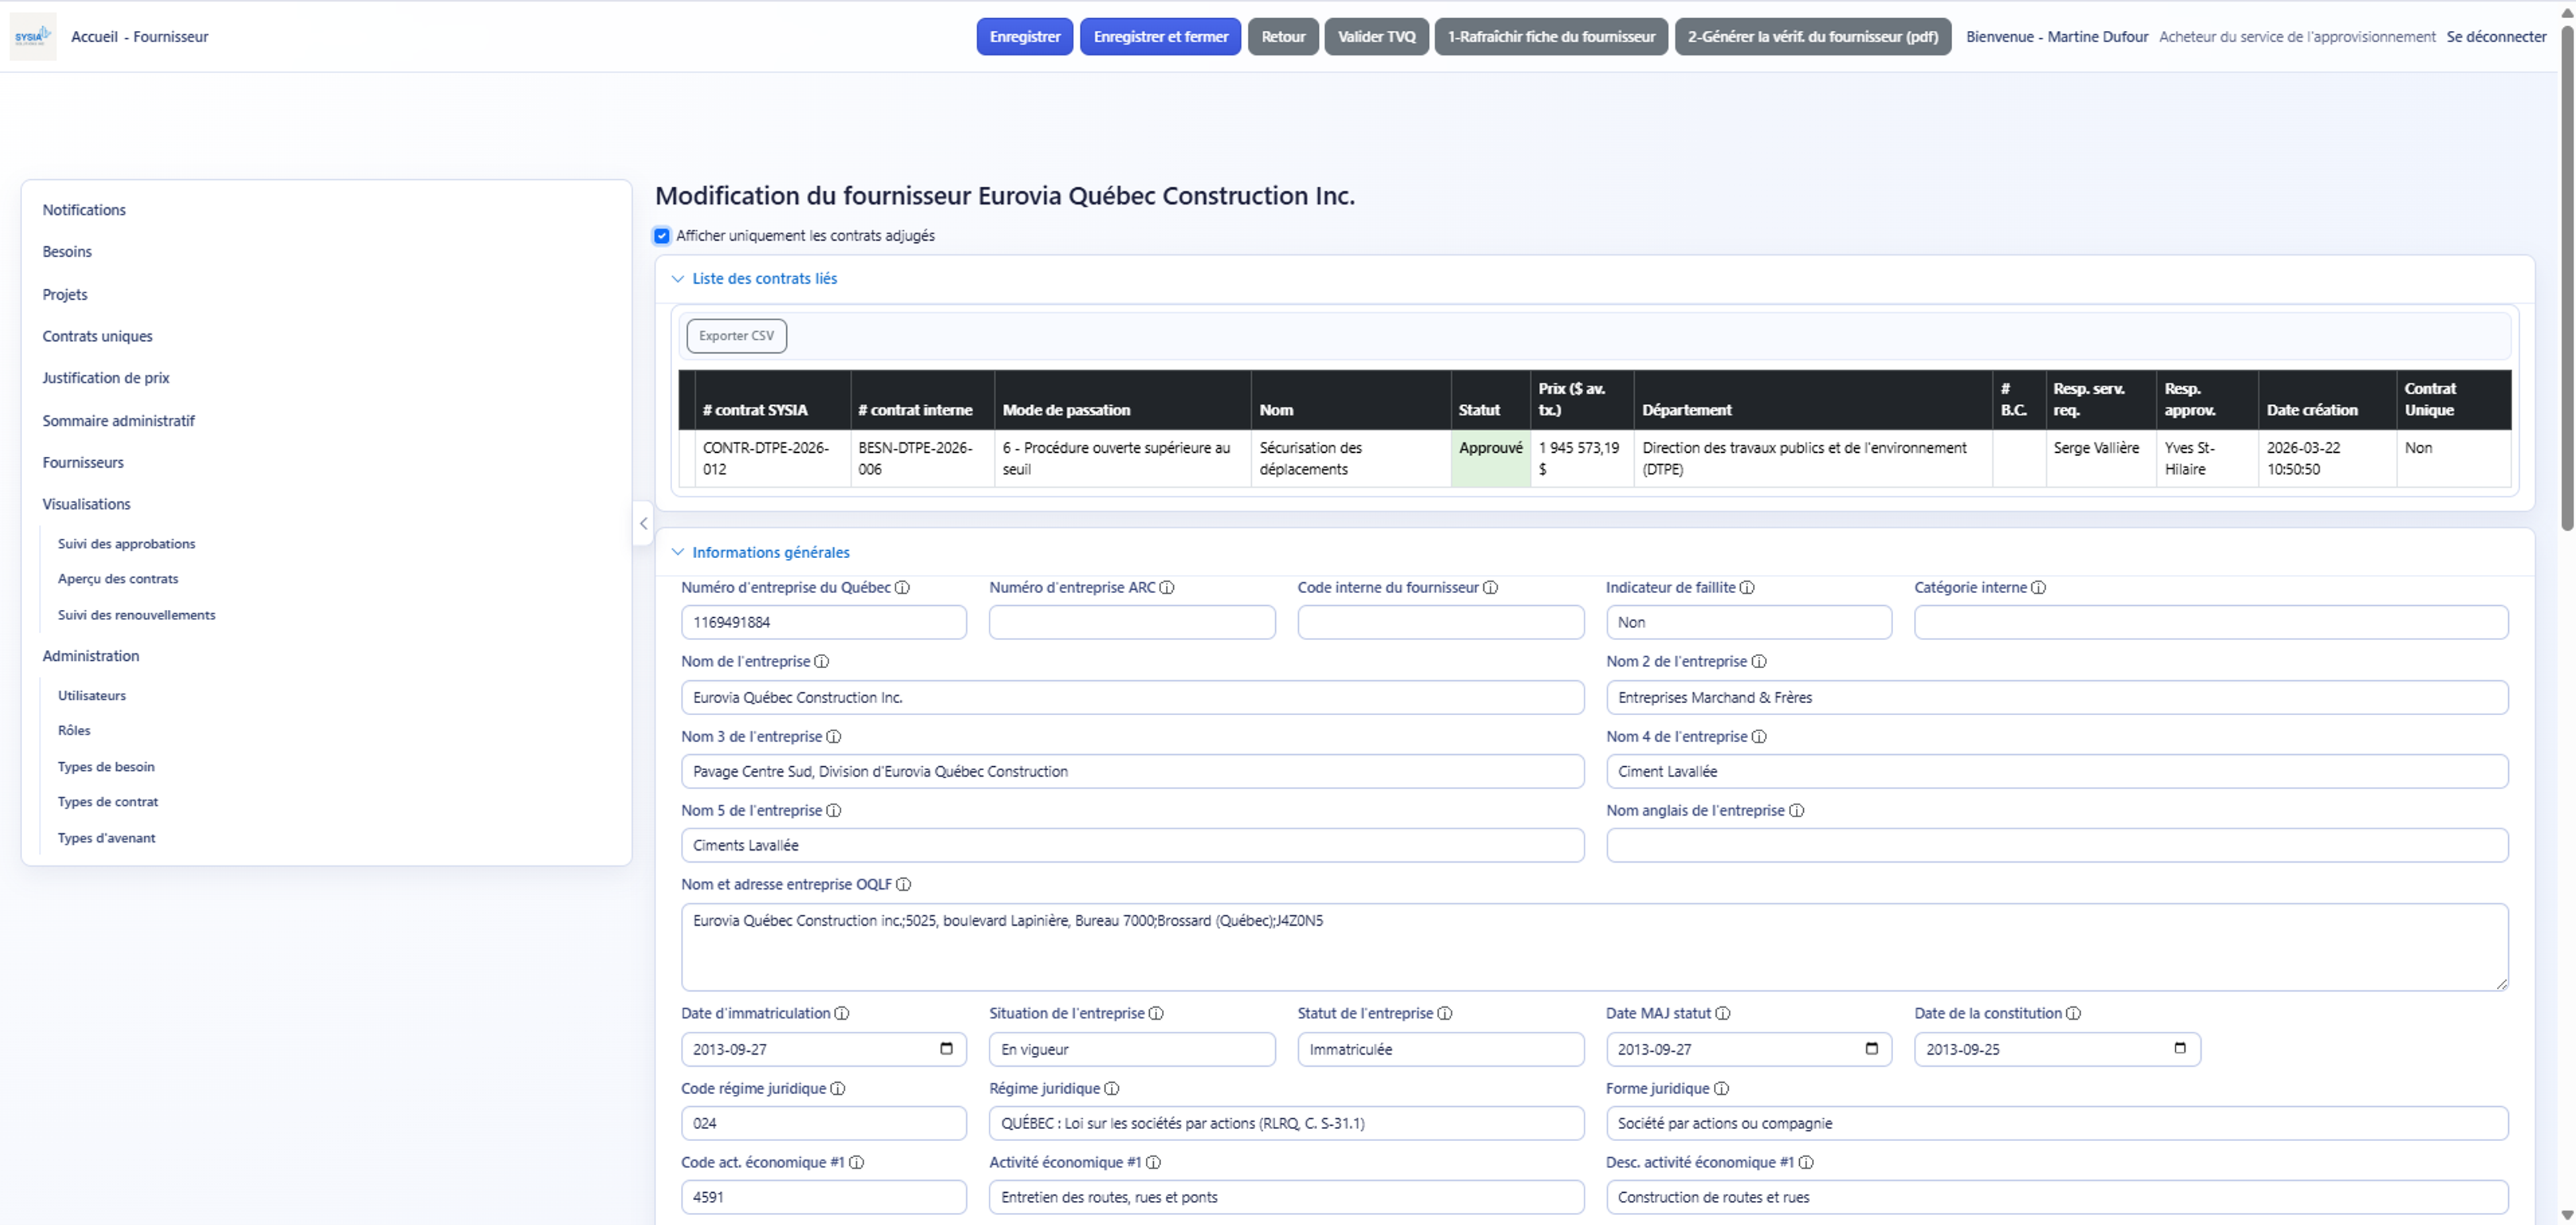Screen dimensions: 2576x1225
Task: Expand the Visualisations menu group
Action: pos(86,505)
